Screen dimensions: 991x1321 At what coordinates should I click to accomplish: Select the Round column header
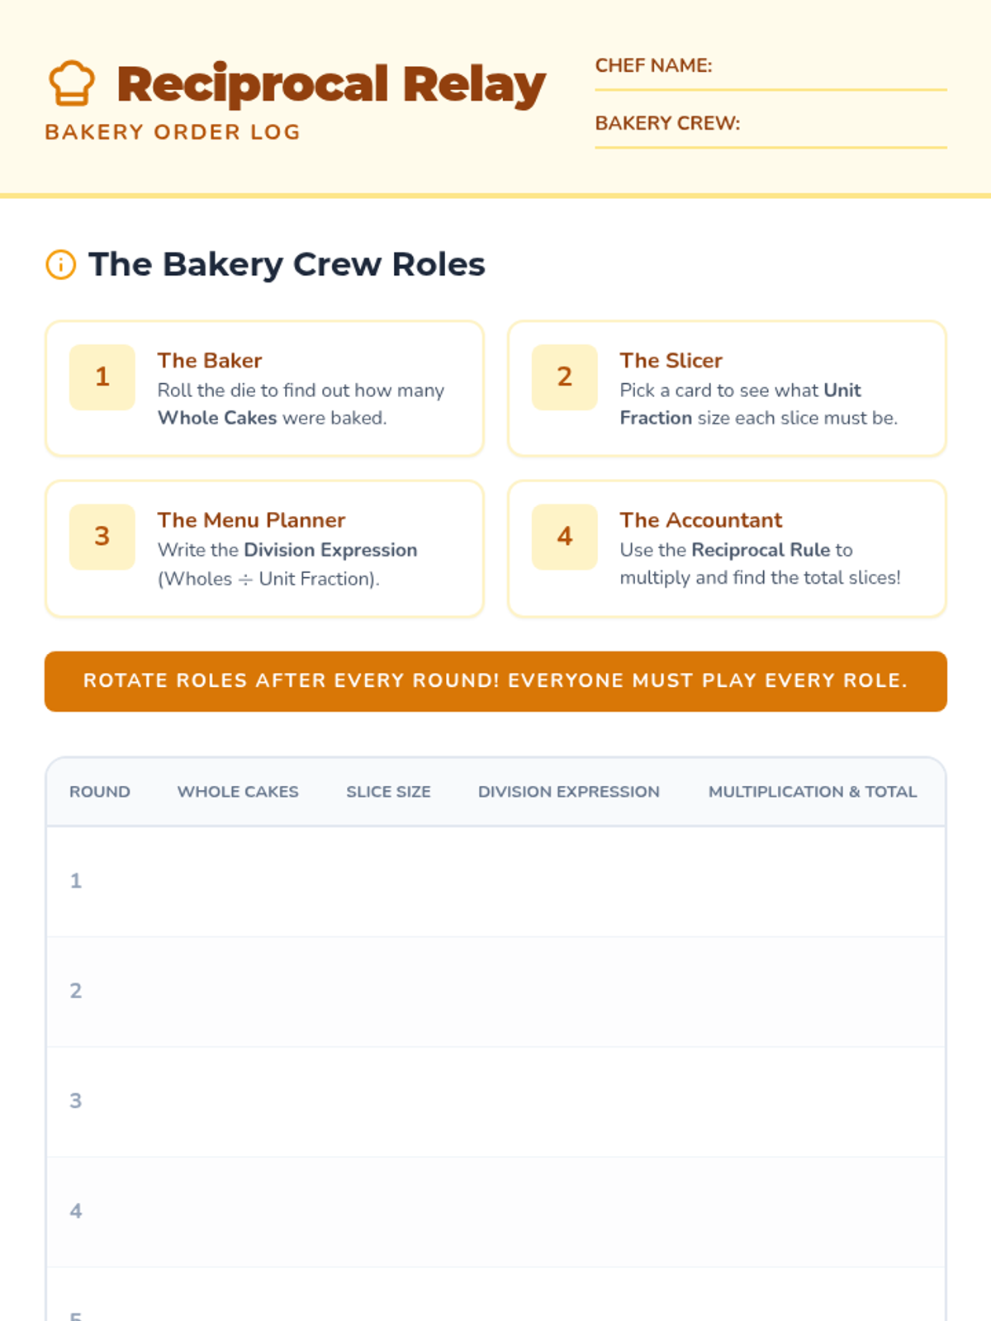pyautogui.click(x=100, y=792)
